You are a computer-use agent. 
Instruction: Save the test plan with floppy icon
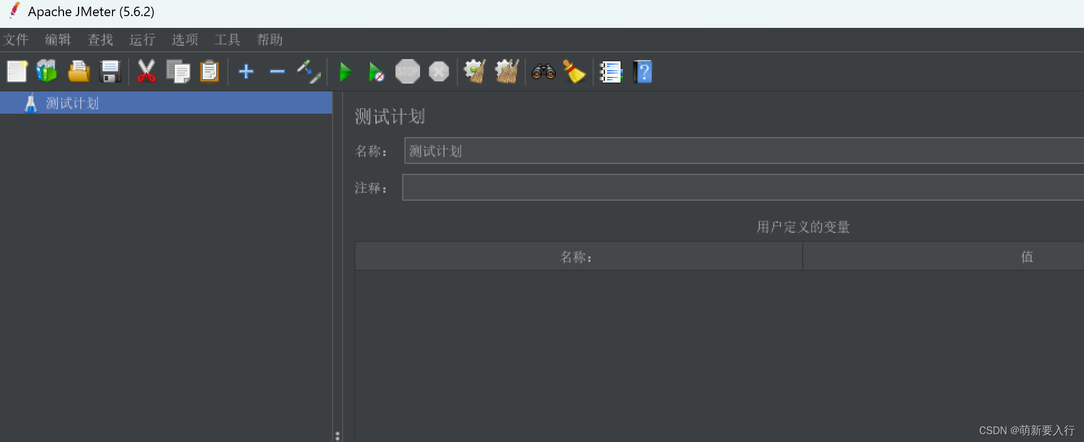click(x=110, y=71)
